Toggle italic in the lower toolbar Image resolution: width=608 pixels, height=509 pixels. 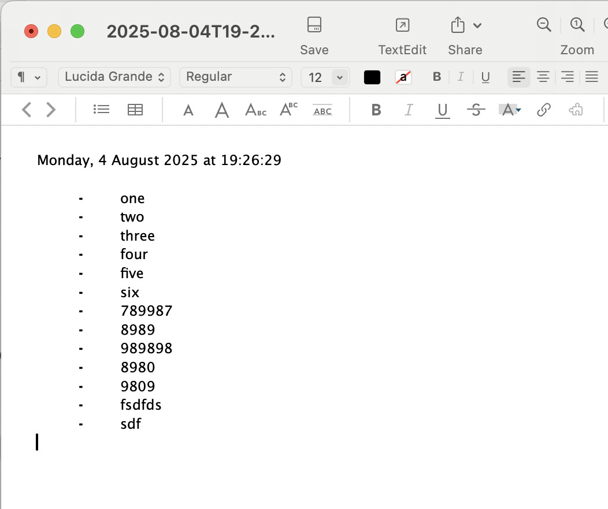tap(409, 110)
